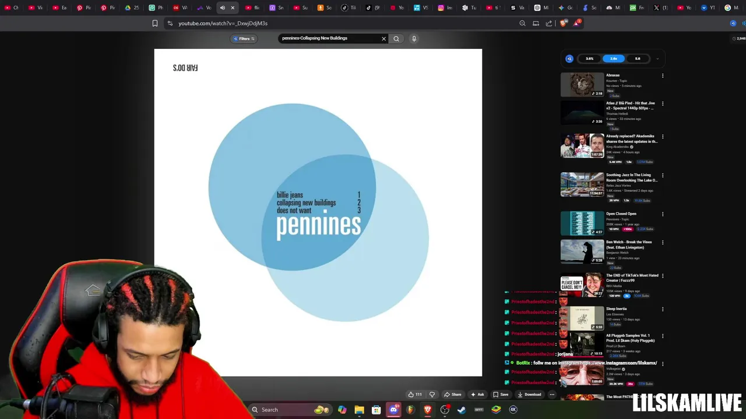The image size is (746, 419).
Task: Select the 5.6 stat pill
Action: (638, 59)
